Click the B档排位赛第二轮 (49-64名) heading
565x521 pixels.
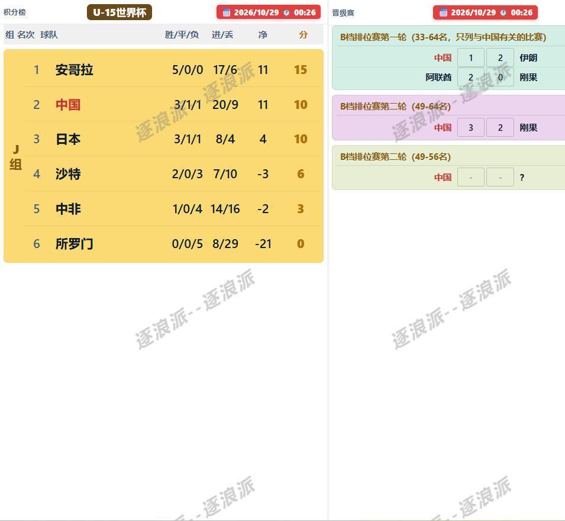[x=395, y=107]
